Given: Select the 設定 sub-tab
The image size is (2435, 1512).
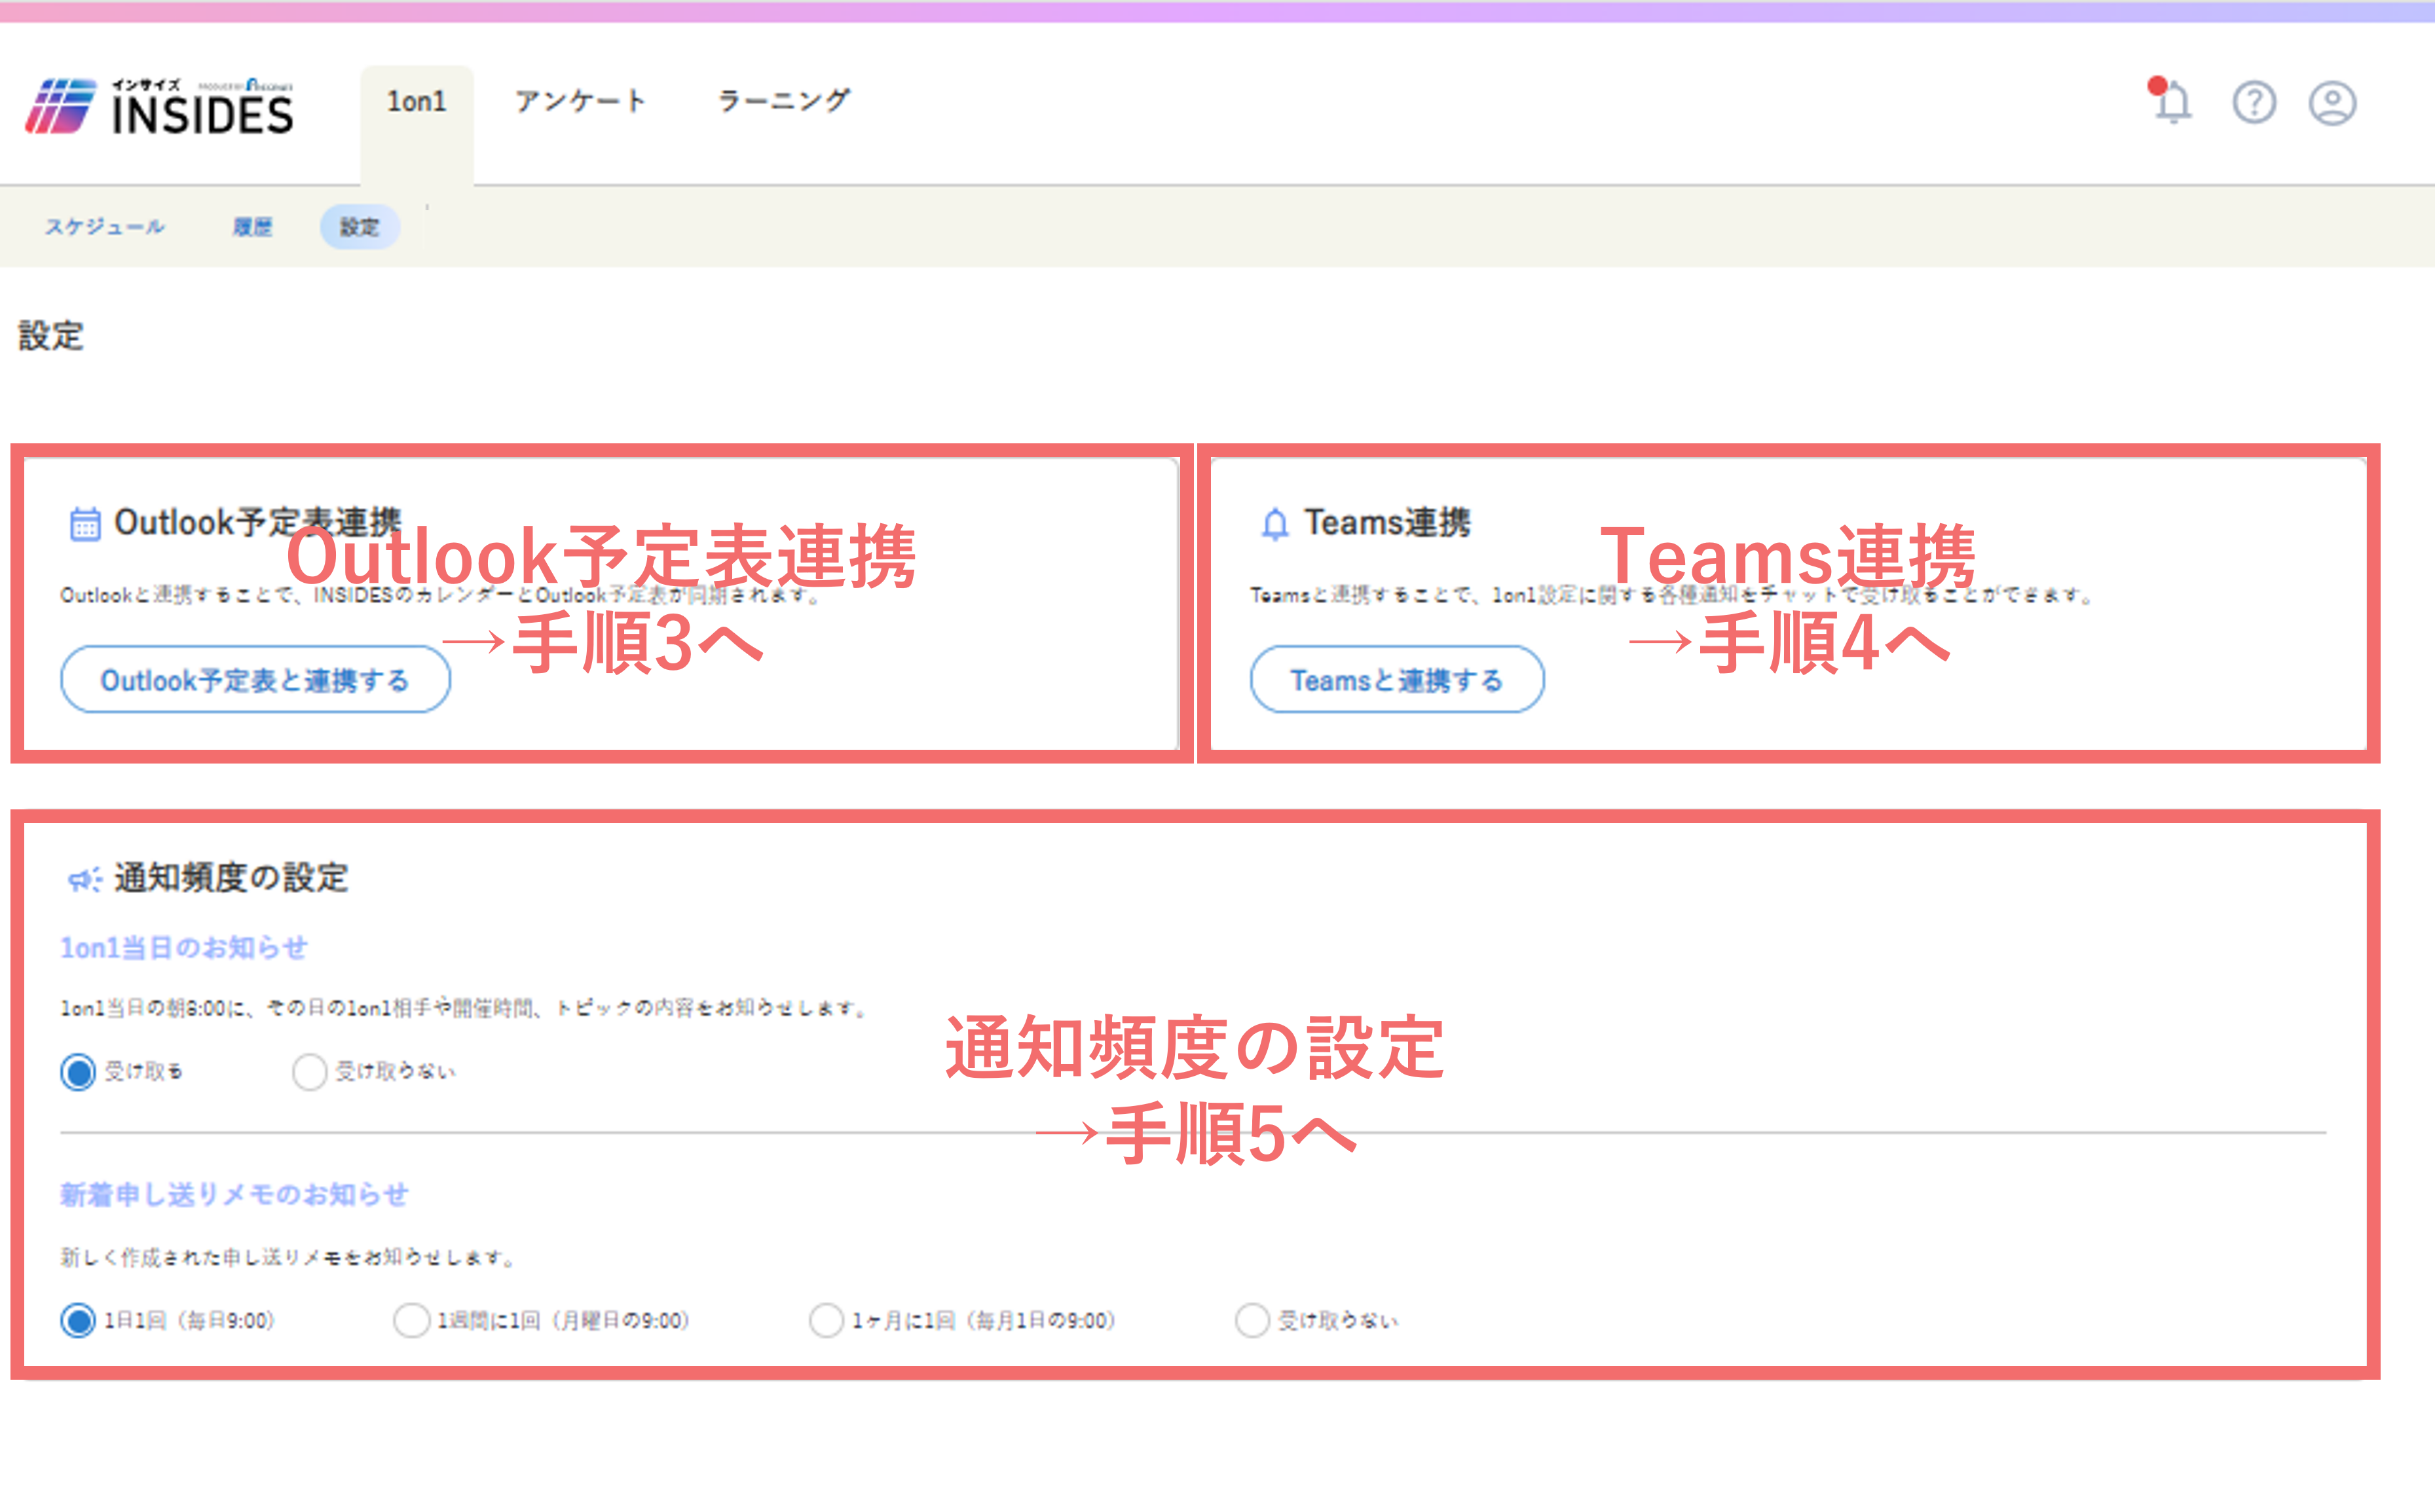Looking at the screenshot, I should click(x=360, y=227).
